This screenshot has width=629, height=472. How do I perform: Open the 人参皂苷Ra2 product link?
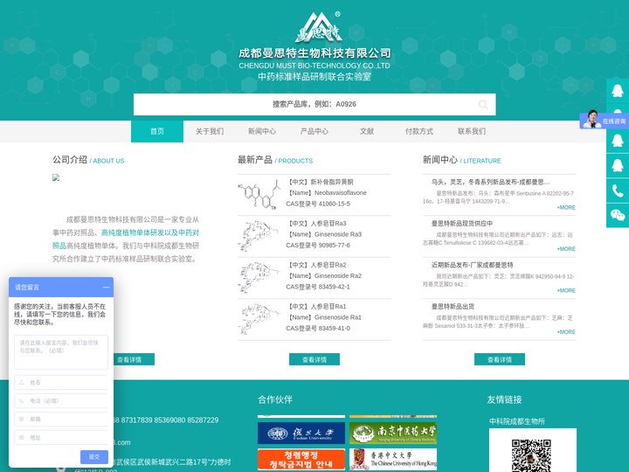(x=316, y=265)
